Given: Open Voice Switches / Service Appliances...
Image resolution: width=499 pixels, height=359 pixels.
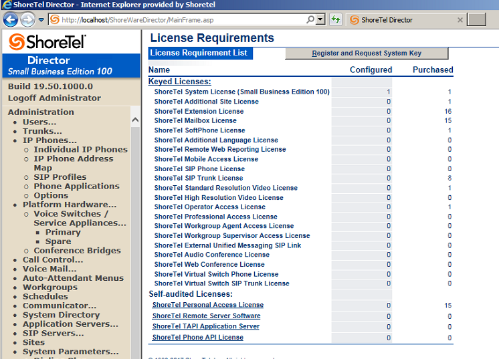Looking at the screenshot, I should click(x=80, y=218).
